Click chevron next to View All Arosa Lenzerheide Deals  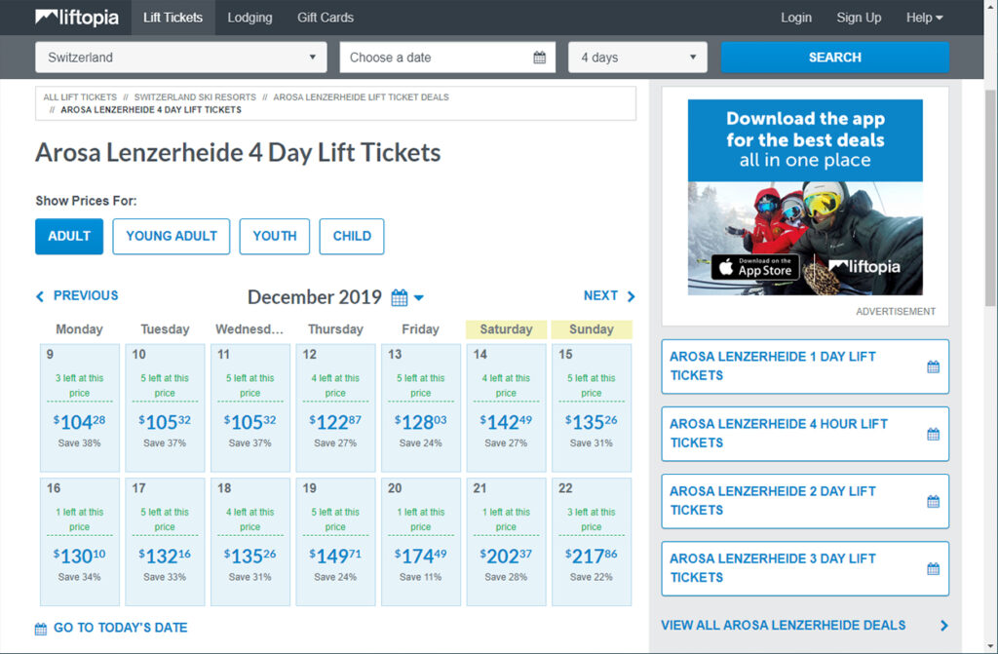point(943,626)
